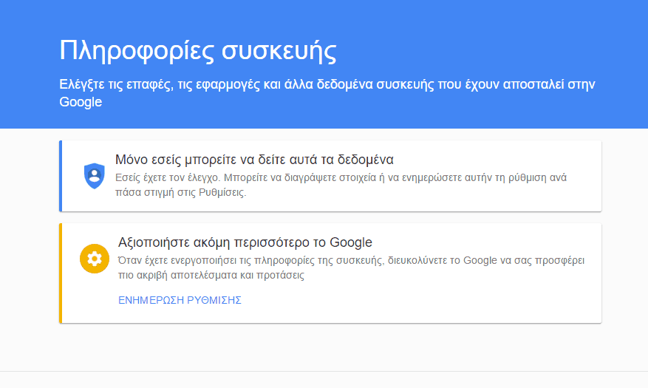
Task: Click the Όταν έχετε ενεργοποιήσει description text
Action: pyautogui.click(x=351, y=268)
